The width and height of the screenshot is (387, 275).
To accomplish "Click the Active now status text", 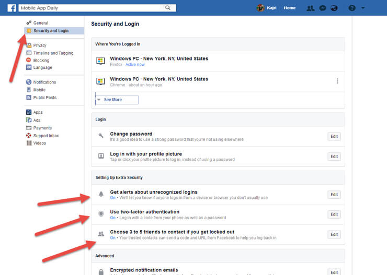I will coord(135,65).
